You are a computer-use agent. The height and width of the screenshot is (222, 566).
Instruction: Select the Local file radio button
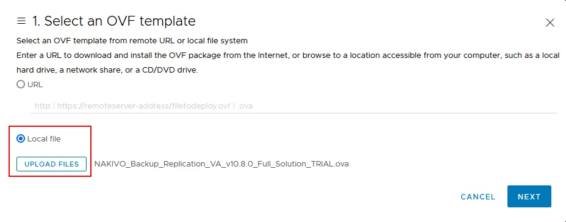coord(21,138)
